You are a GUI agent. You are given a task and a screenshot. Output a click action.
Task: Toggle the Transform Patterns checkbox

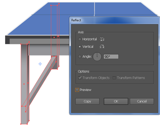114,78
